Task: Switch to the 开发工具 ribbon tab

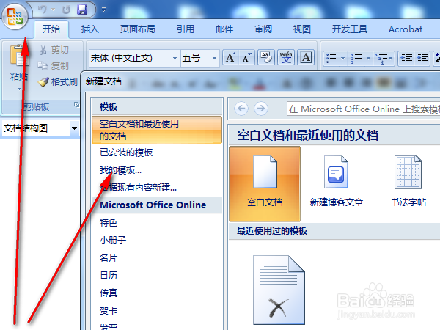Action: pos(350,29)
